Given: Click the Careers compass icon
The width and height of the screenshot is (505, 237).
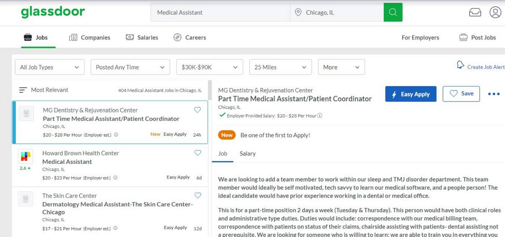Looking at the screenshot, I should click(x=177, y=37).
